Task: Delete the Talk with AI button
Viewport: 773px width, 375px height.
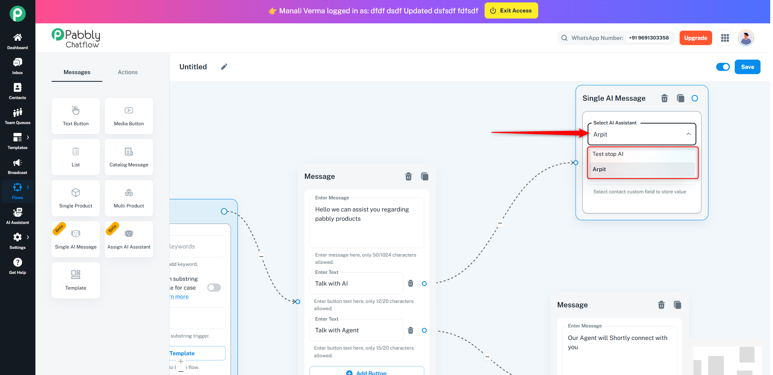Action: click(x=410, y=284)
